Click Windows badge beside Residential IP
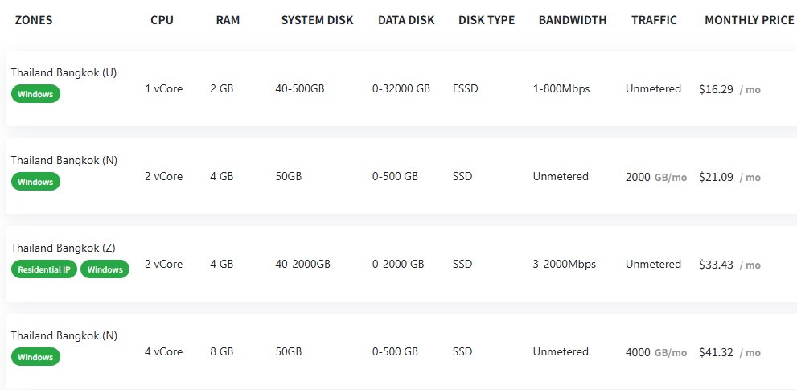Image resolution: width=797 pixels, height=390 pixels. [x=105, y=269]
